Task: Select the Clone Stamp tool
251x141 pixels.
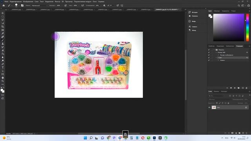Action: pos(3,43)
